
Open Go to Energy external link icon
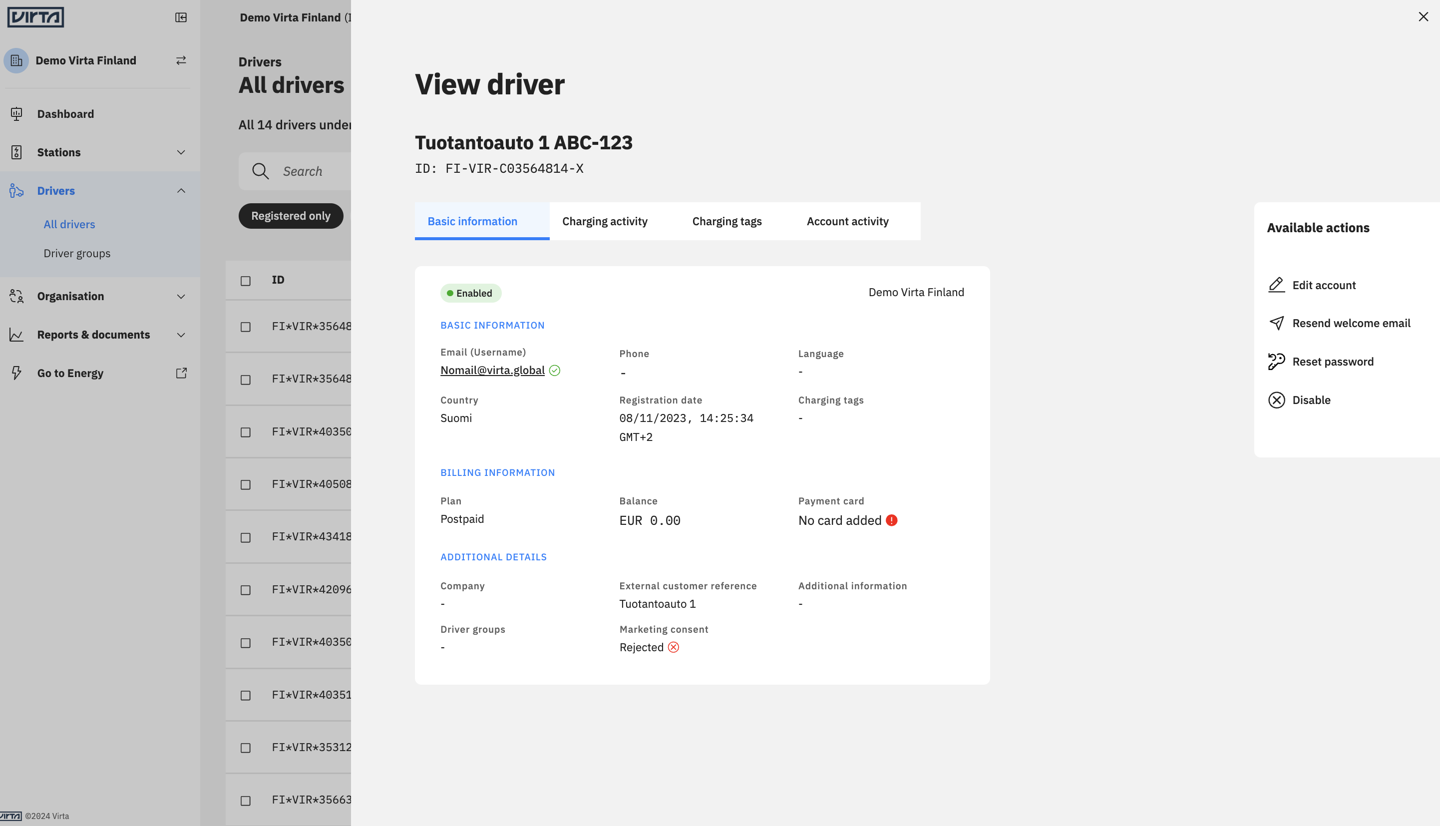click(181, 373)
